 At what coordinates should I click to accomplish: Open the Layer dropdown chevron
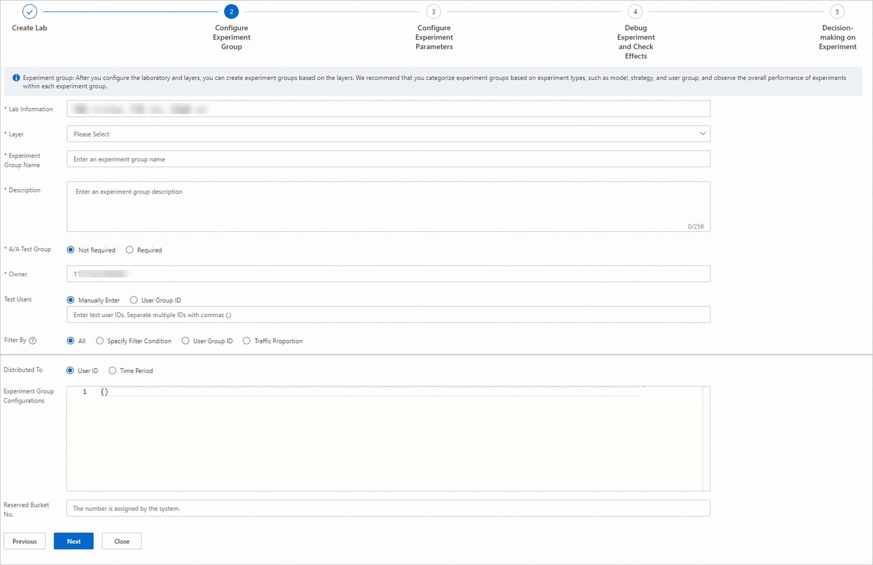pos(702,134)
